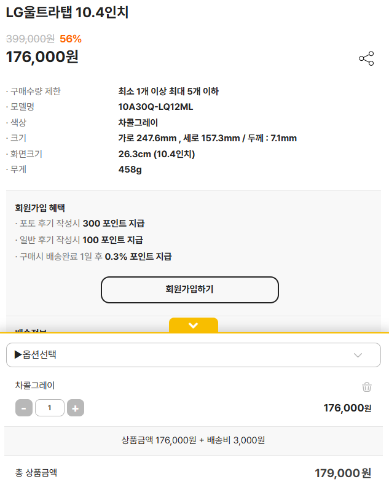Click the 회원가입 혜택 heading
The height and width of the screenshot is (487, 389).
(x=40, y=208)
